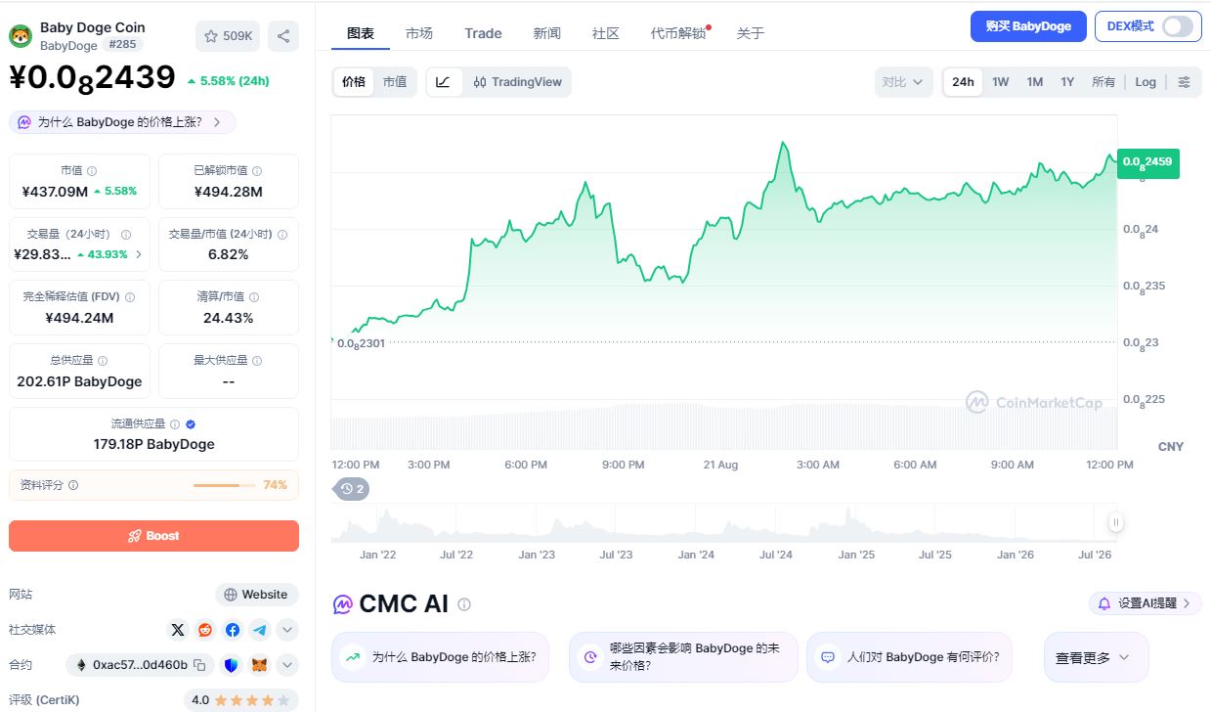Set chart range to 1Y
The image size is (1211, 712).
click(x=1067, y=82)
